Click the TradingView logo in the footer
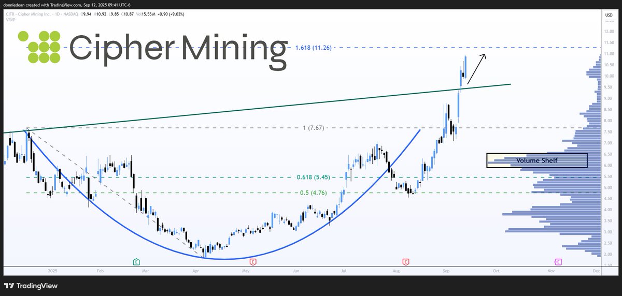Image resolution: width=622 pixels, height=296 pixels. (x=32, y=286)
